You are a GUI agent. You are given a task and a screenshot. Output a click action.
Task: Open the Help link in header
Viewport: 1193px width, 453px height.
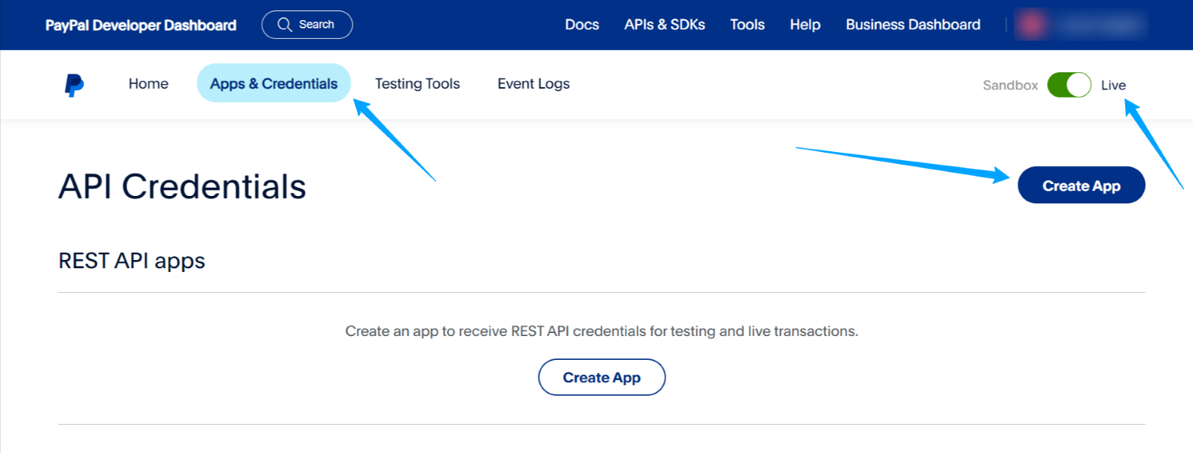[805, 25]
